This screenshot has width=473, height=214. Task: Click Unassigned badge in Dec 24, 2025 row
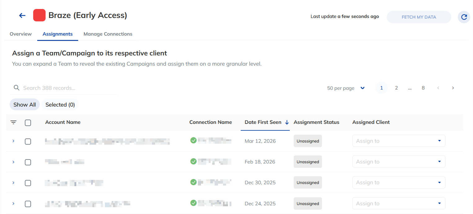308,203
